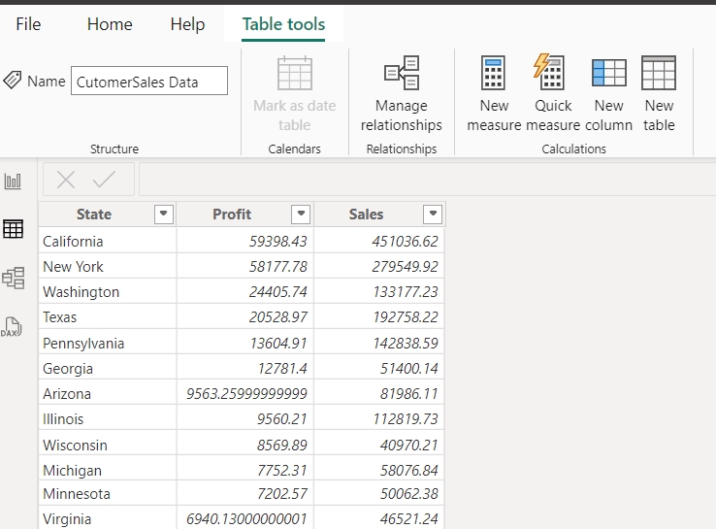The width and height of the screenshot is (716, 529).
Task: Click the table Name input field
Action: click(x=149, y=82)
